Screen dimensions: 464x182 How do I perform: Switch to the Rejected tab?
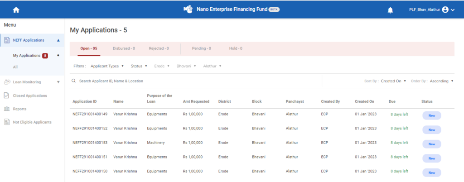[x=159, y=48]
